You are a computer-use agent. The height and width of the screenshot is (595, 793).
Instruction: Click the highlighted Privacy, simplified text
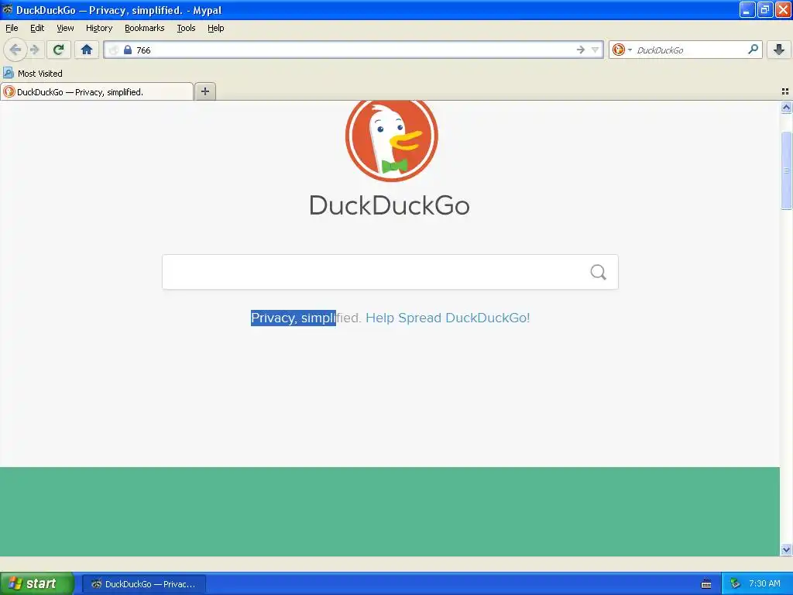point(294,318)
